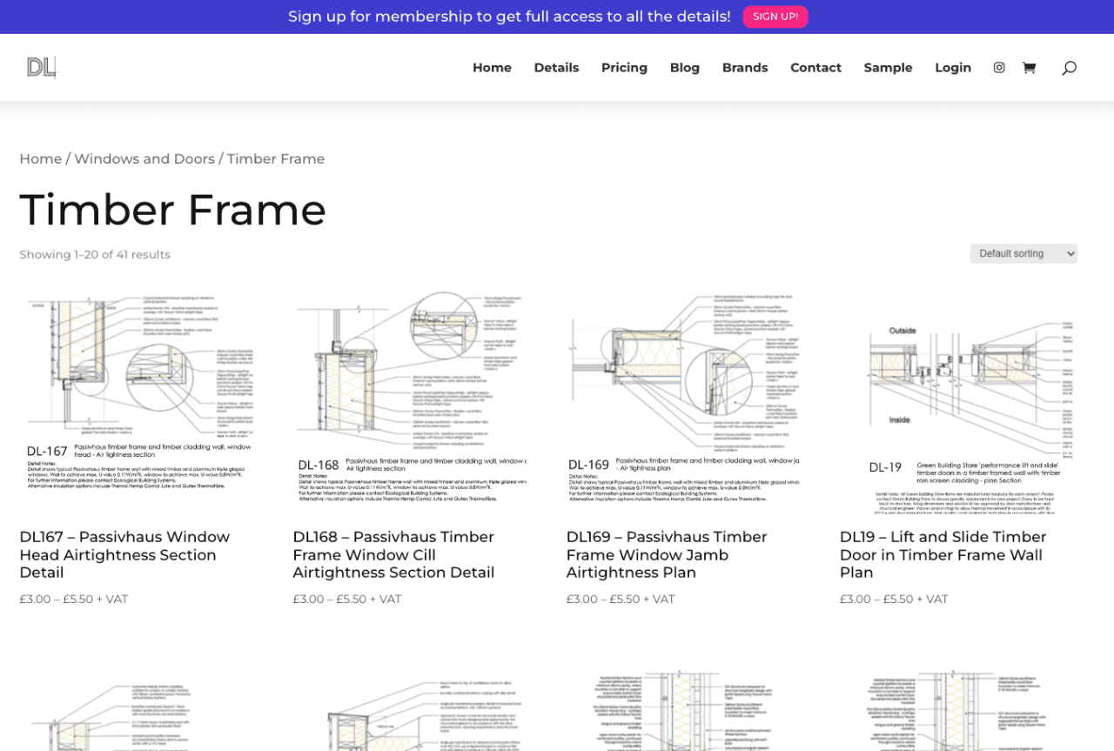The image size is (1114, 751).
Task: Open the Blog menu item
Action: click(x=685, y=68)
